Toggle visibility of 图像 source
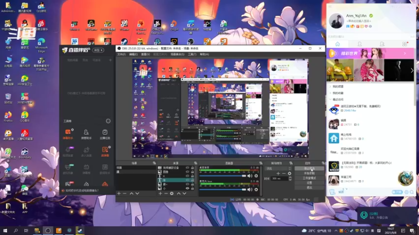419x235 pixels. tap(188, 172)
